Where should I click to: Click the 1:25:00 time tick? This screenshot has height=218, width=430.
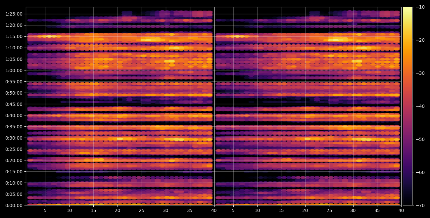pyautogui.click(x=14, y=14)
